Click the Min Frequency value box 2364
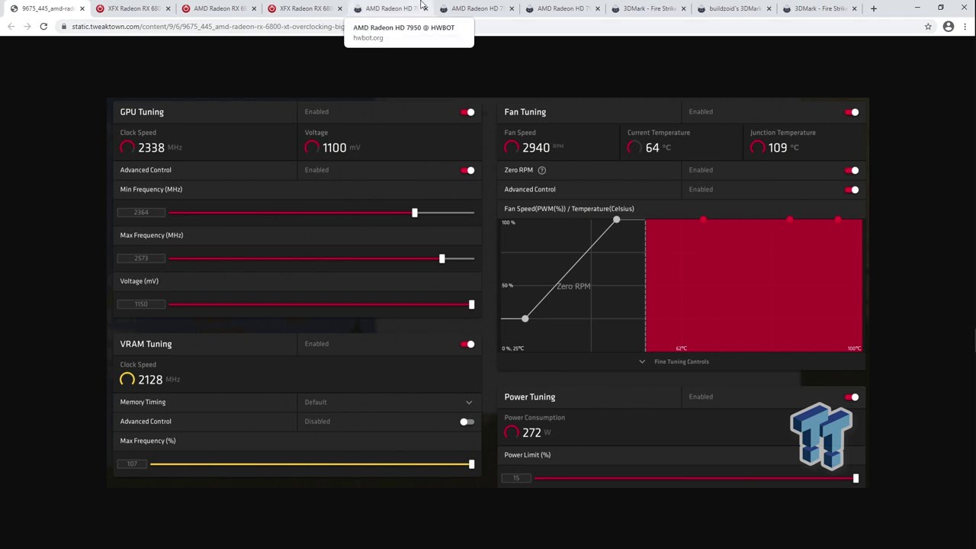 pyautogui.click(x=141, y=213)
